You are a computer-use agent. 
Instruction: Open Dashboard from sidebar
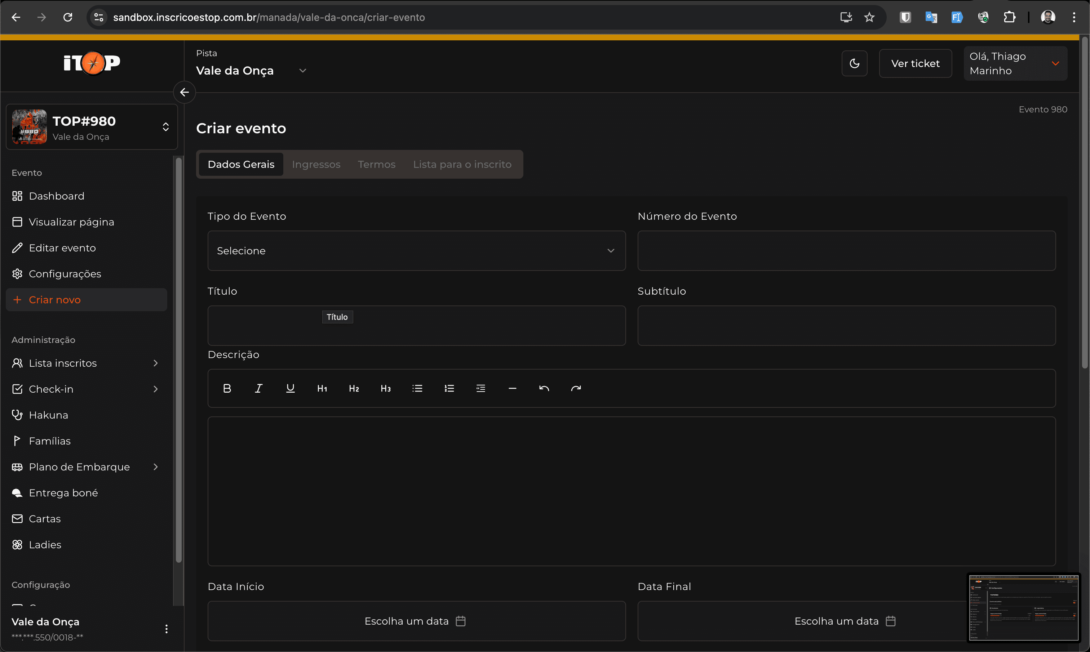point(87,196)
